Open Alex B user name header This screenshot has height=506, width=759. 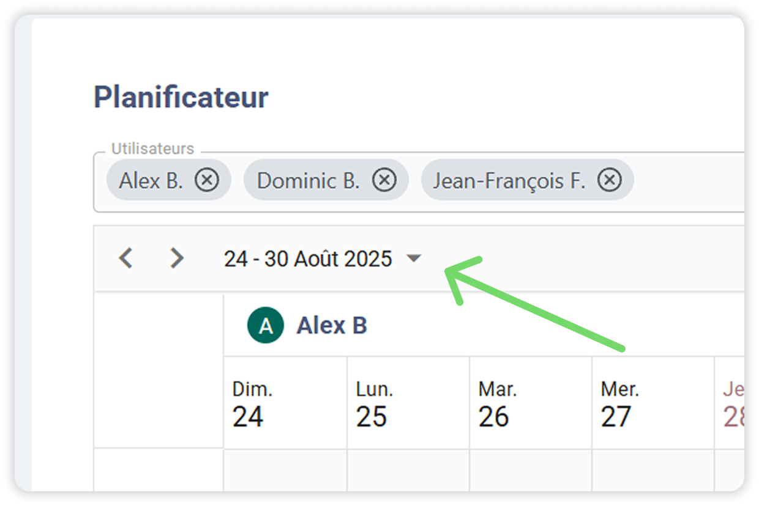pos(332,326)
